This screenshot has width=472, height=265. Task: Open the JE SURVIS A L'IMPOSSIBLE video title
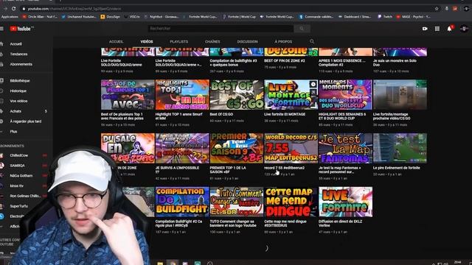[x=177, y=170]
